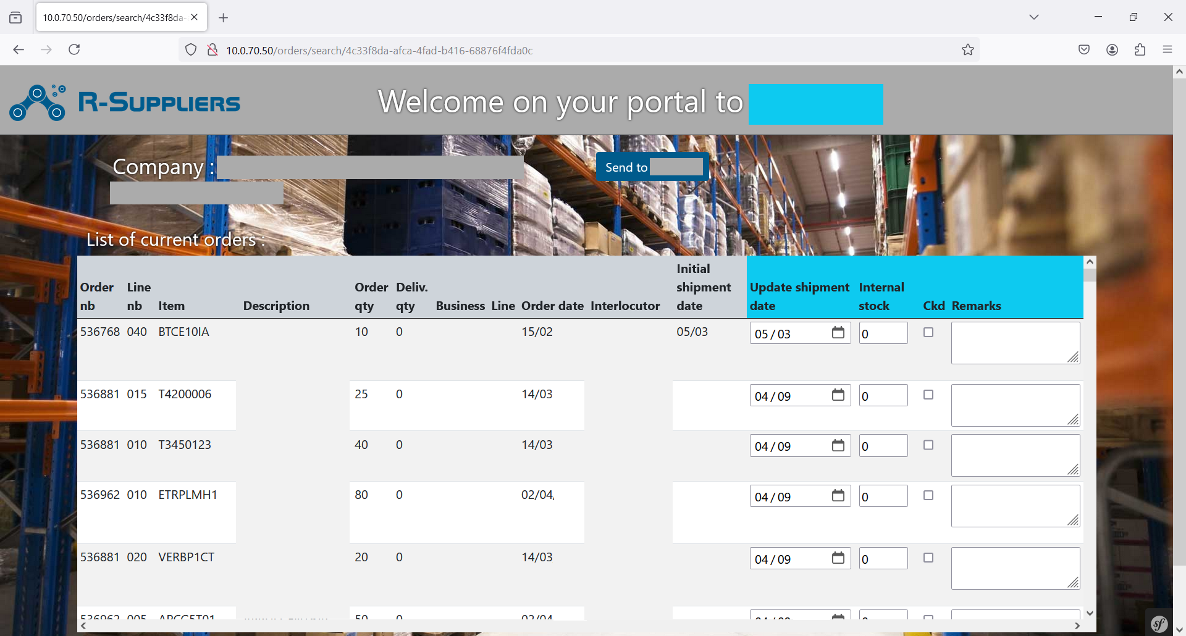
Task: Save page to Pocket icon
Action: pyautogui.click(x=1084, y=50)
